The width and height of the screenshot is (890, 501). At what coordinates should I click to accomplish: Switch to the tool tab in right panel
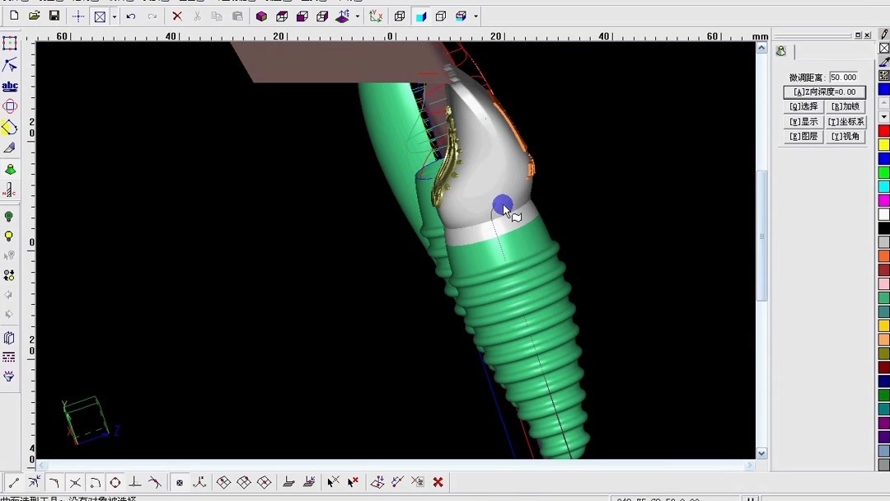[781, 50]
